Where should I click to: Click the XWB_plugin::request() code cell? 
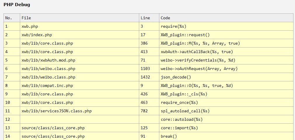coord(185,35)
